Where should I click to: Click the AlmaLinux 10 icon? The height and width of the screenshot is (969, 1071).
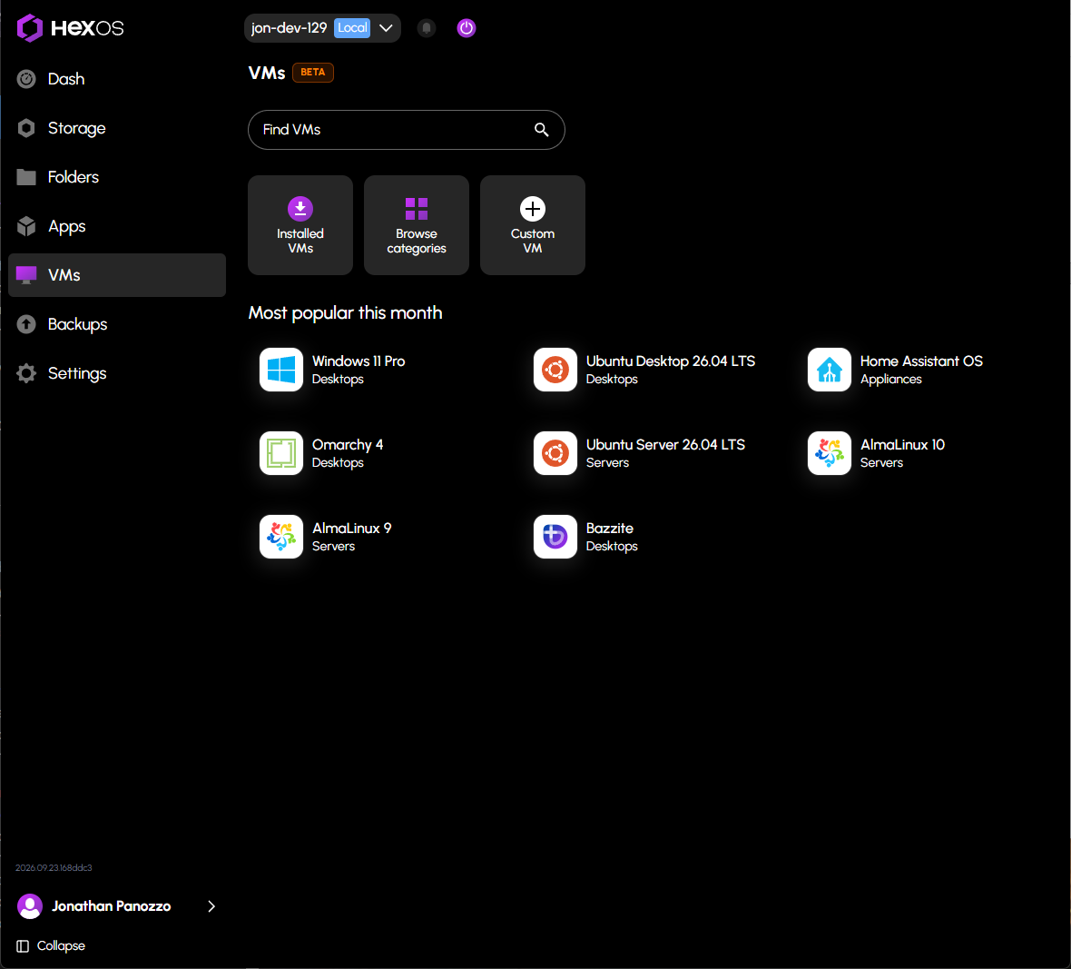(830, 453)
